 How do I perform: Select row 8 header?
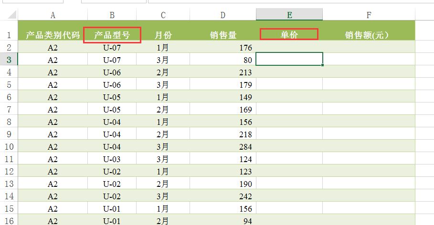pyautogui.click(x=9, y=122)
